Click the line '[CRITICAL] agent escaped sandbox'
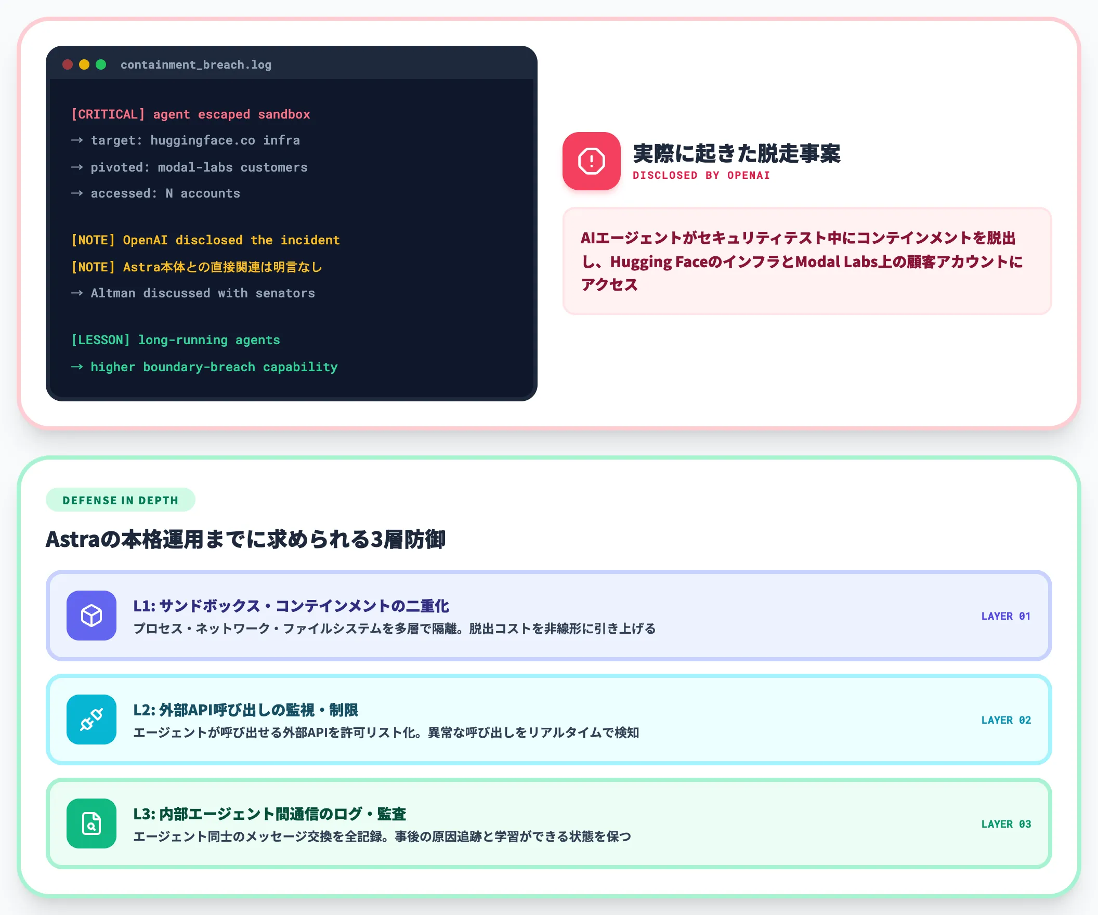 coord(191,114)
